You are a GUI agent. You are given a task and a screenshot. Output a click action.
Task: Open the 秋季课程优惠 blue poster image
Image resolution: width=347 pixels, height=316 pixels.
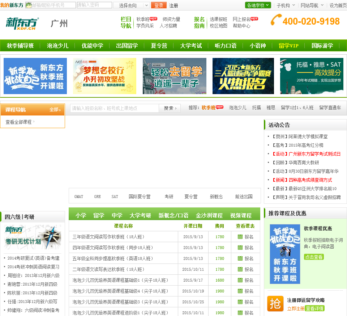point(285,254)
